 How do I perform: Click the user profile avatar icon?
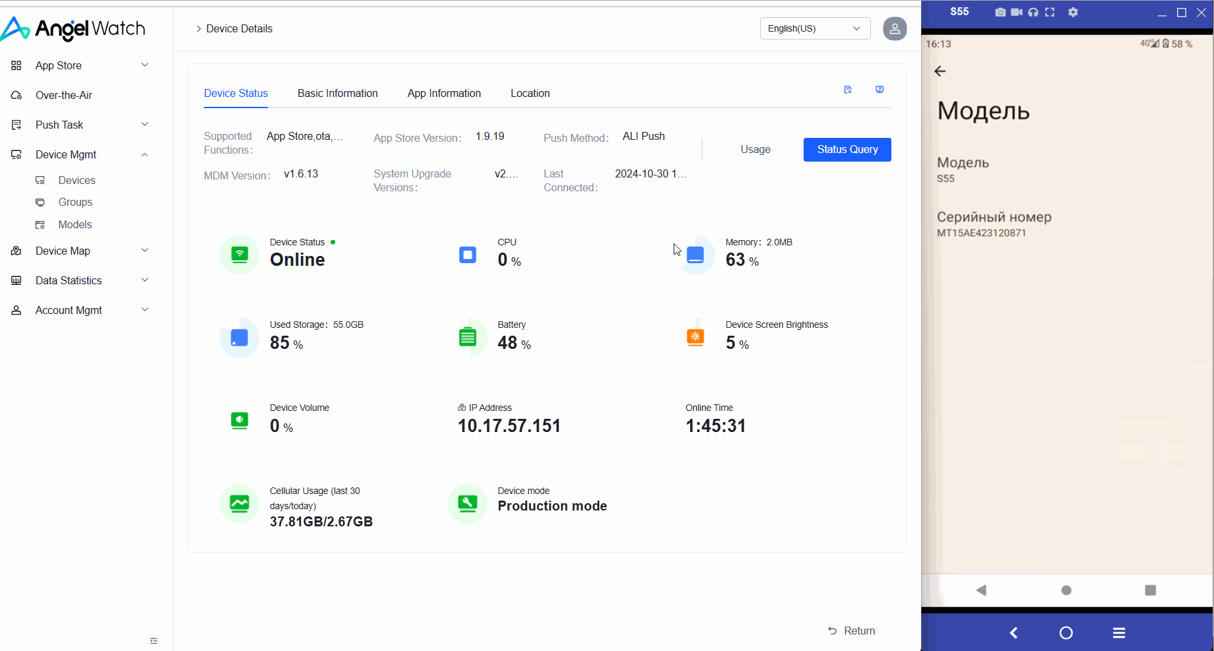pos(895,28)
